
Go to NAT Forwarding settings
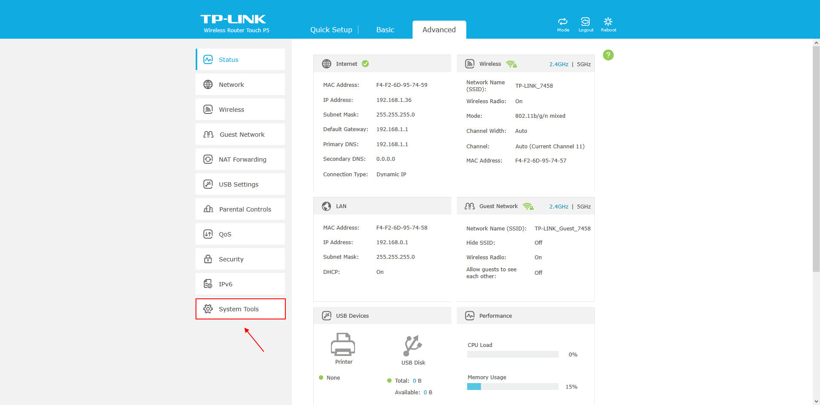[240, 159]
